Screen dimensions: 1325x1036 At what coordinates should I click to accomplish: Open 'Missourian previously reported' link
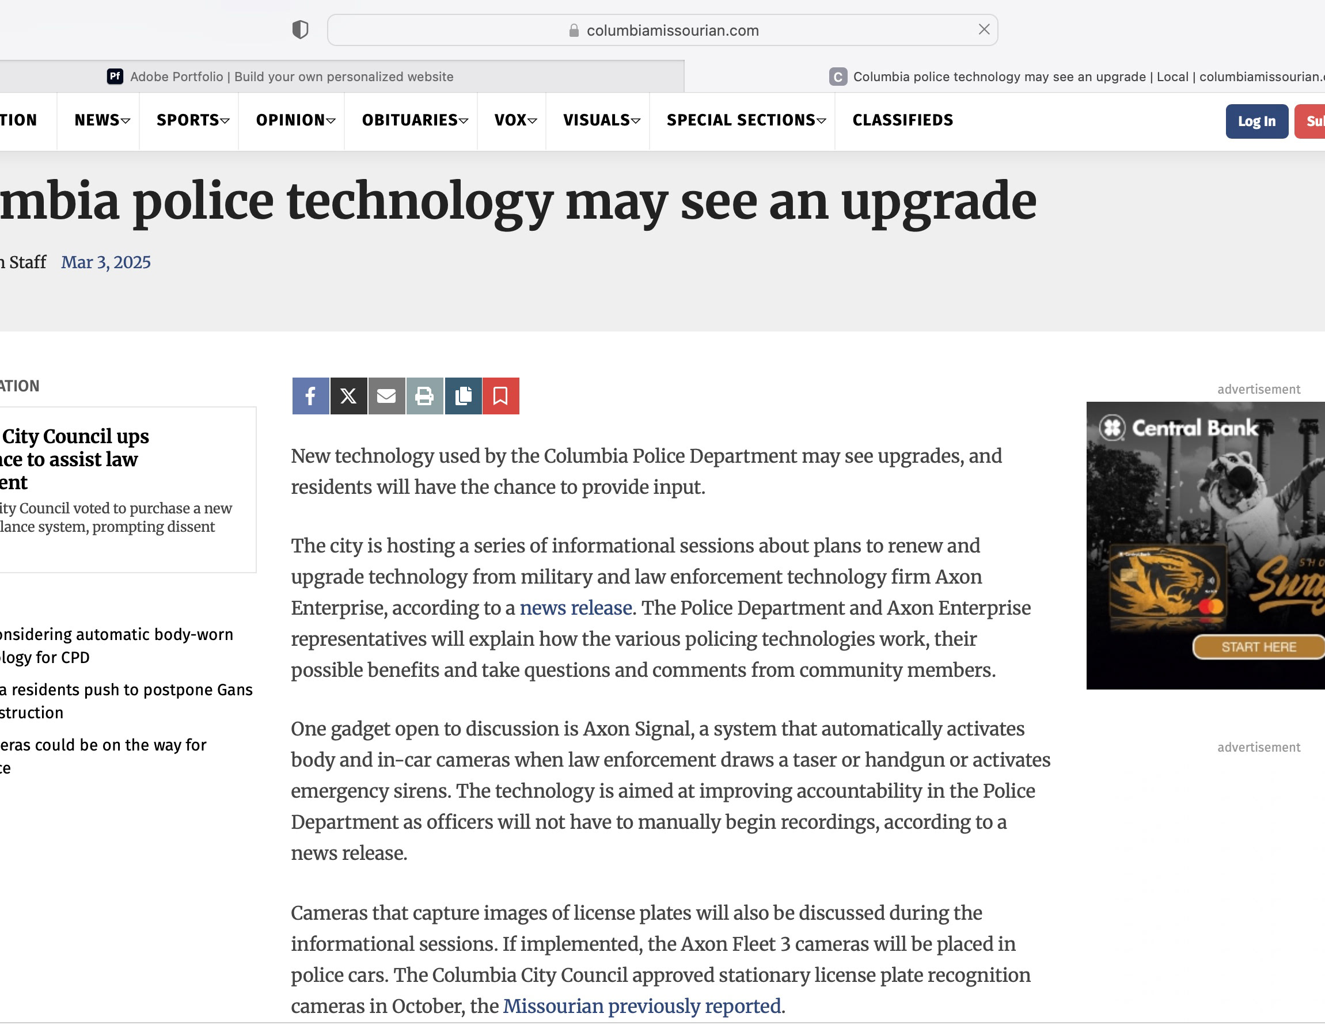pos(642,1006)
